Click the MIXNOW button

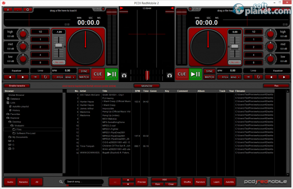click(x=147, y=86)
